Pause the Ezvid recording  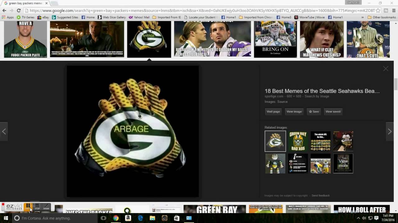click(28, 207)
